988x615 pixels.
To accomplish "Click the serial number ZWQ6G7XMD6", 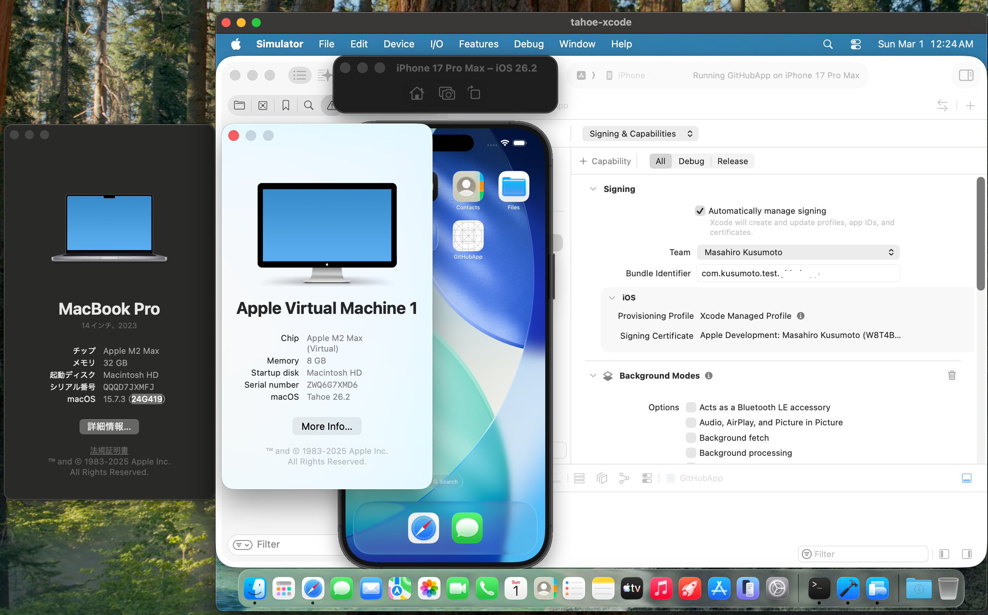I will pyautogui.click(x=332, y=385).
